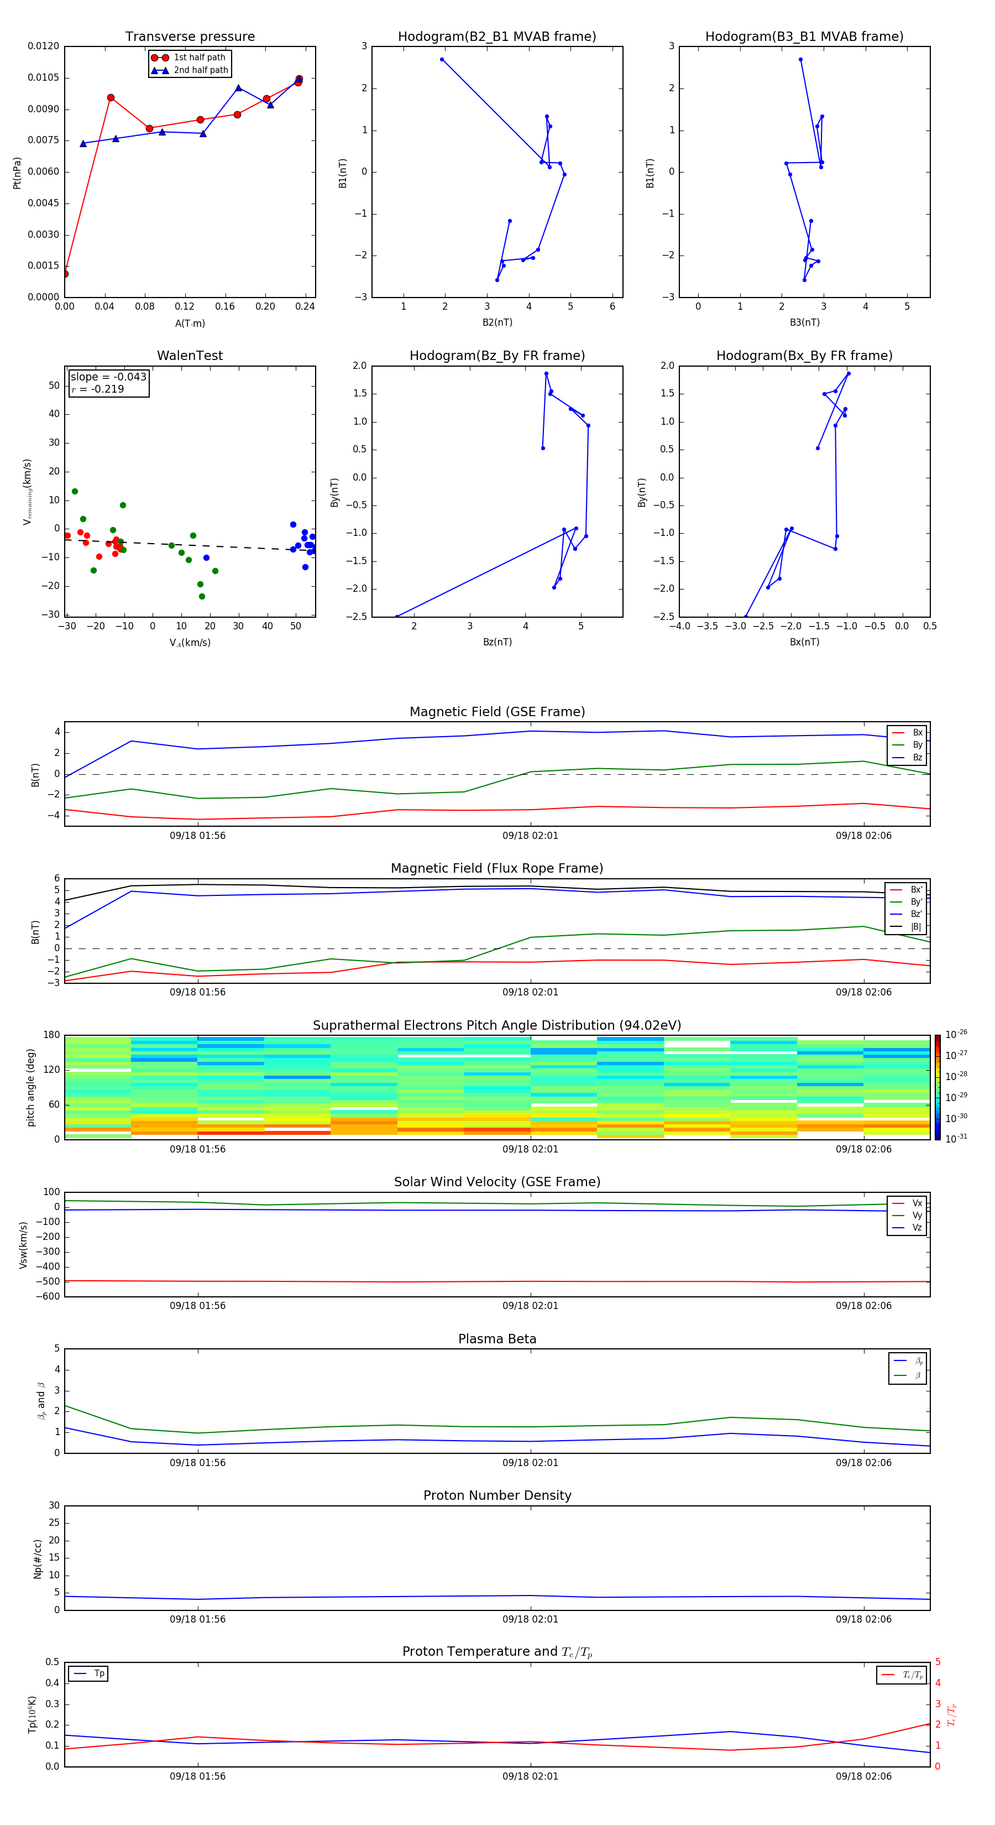The width and height of the screenshot is (995, 1825).
Task: Select the βp legend entry in Plasma Beta
Action: pyautogui.click(x=908, y=1361)
